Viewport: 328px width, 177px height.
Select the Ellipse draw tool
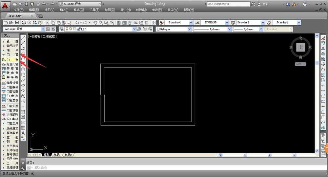(23, 85)
